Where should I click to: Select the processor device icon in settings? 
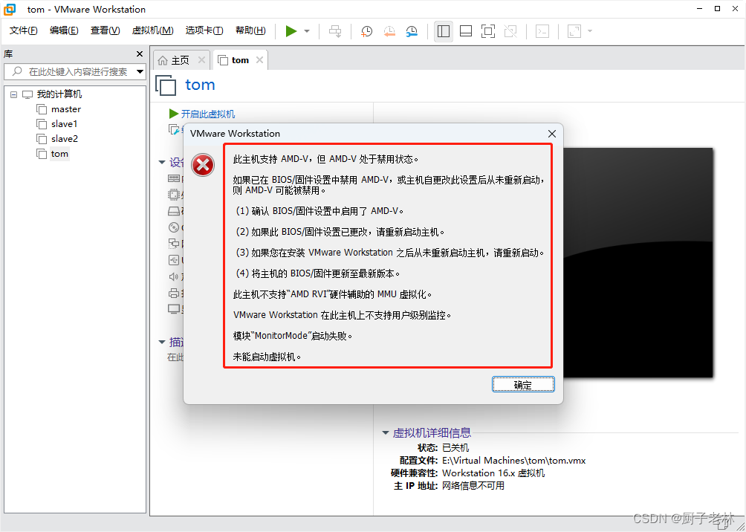click(x=174, y=195)
